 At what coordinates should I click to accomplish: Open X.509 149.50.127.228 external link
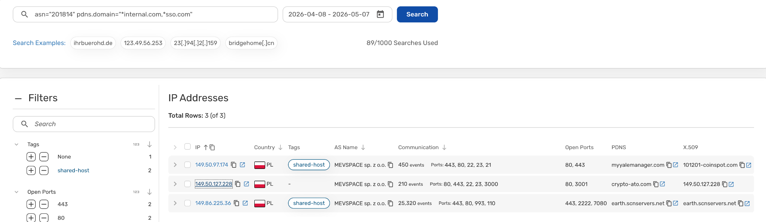coord(731,184)
